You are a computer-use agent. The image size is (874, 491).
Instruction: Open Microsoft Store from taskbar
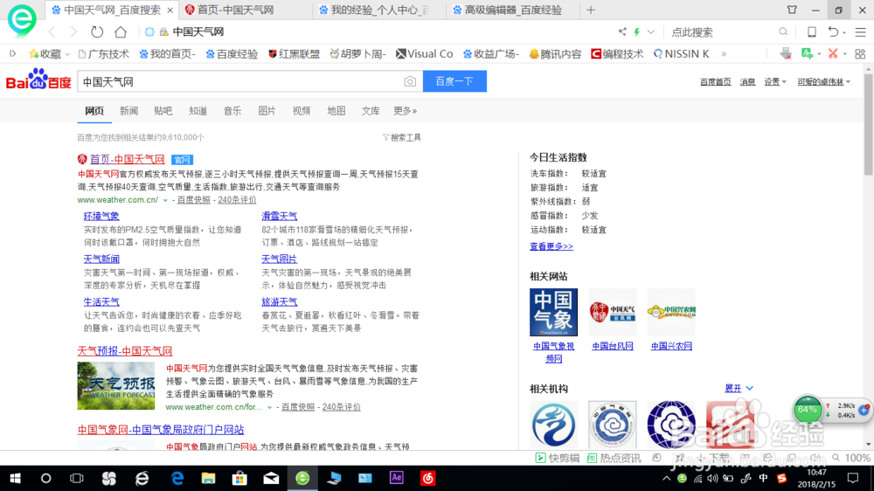click(x=239, y=478)
